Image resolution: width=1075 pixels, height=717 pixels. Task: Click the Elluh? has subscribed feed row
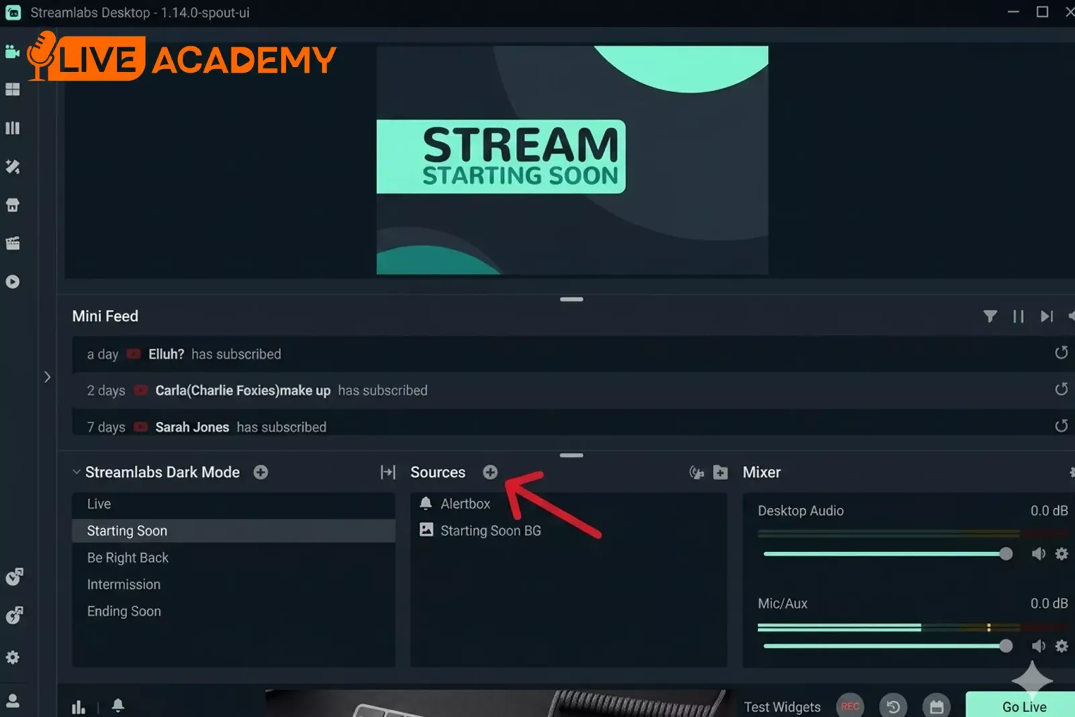tap(573, 354)
